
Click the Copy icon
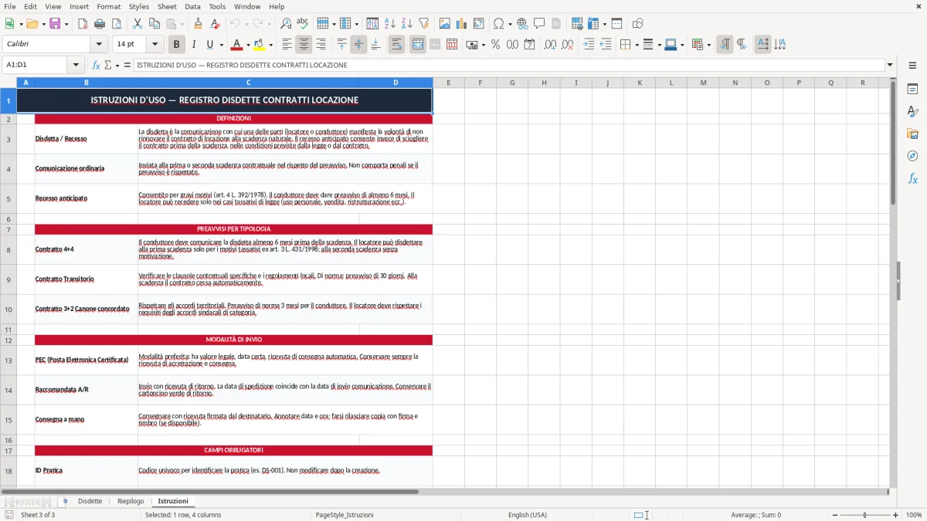(x=154, y=24)
